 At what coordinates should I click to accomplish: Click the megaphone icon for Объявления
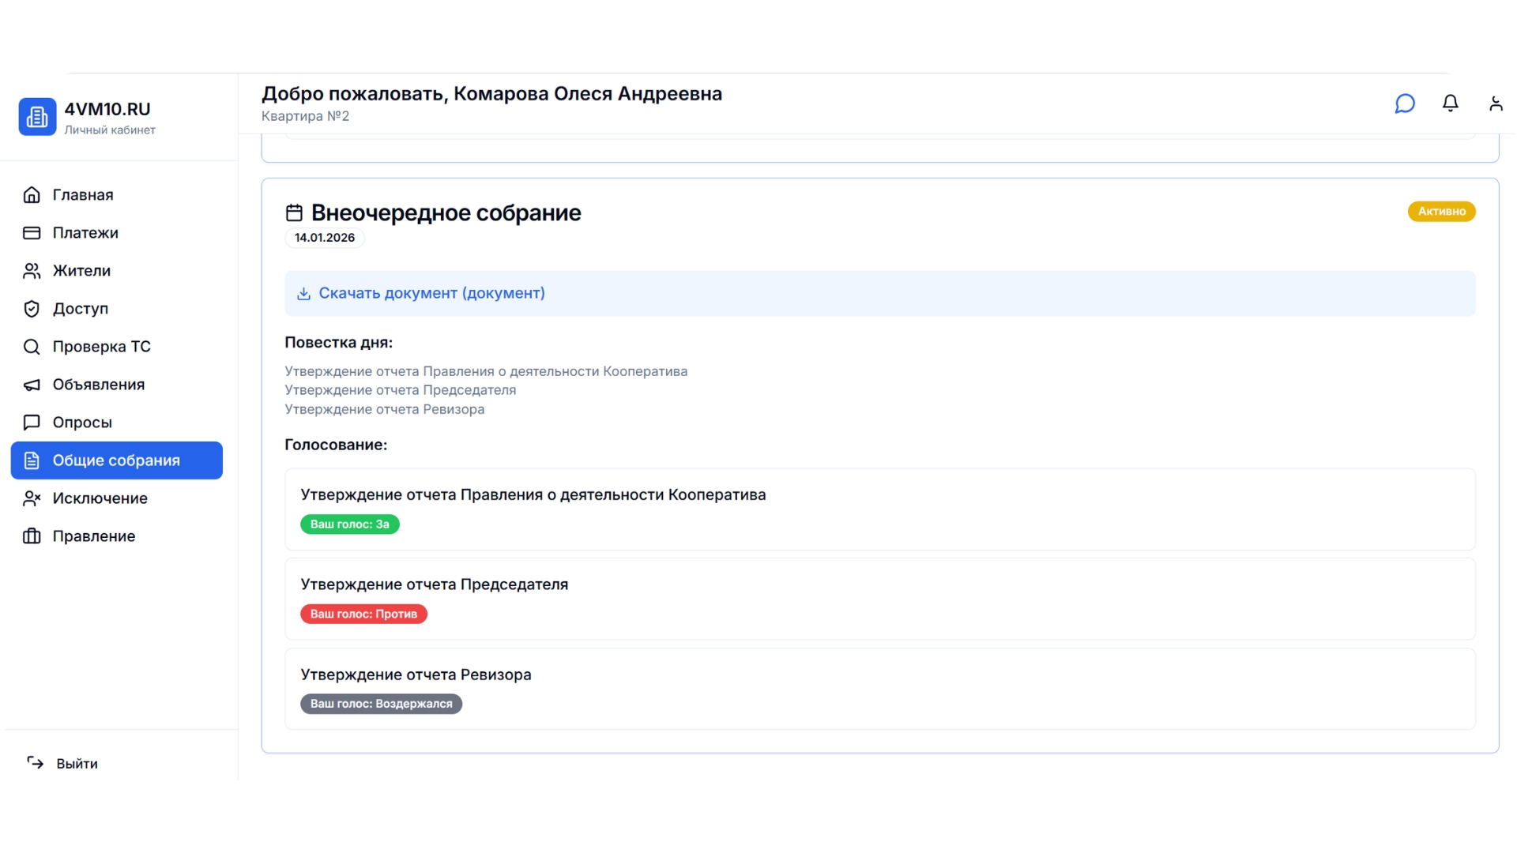click(x=32, y=385)
